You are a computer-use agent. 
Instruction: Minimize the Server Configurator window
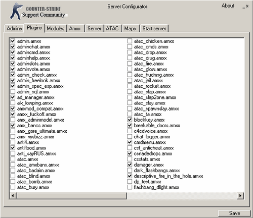(x=244, y=7)
